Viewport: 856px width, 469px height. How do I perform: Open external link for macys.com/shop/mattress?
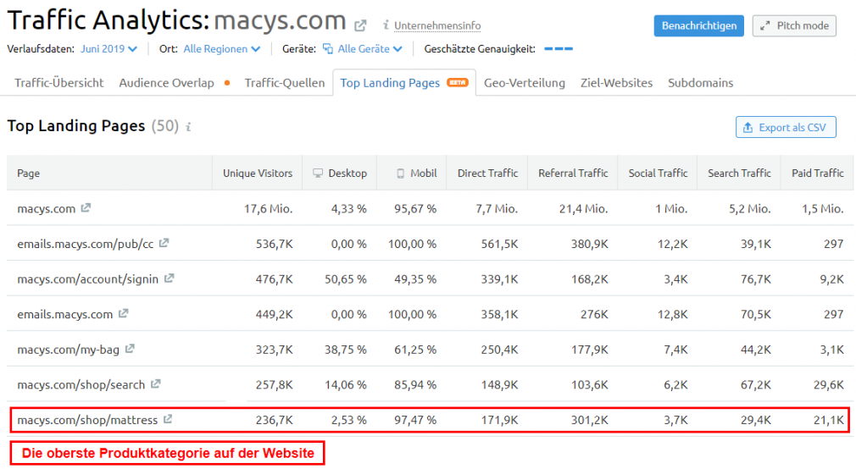(x=168, y=419)
